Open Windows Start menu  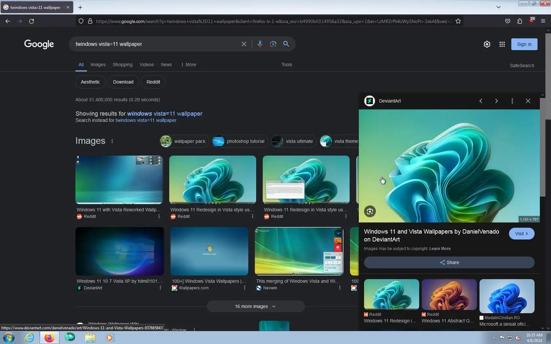9,337
